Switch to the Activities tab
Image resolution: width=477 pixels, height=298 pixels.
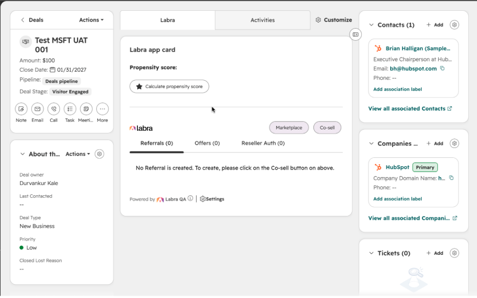pyautogui.click(x=263, y=20)
